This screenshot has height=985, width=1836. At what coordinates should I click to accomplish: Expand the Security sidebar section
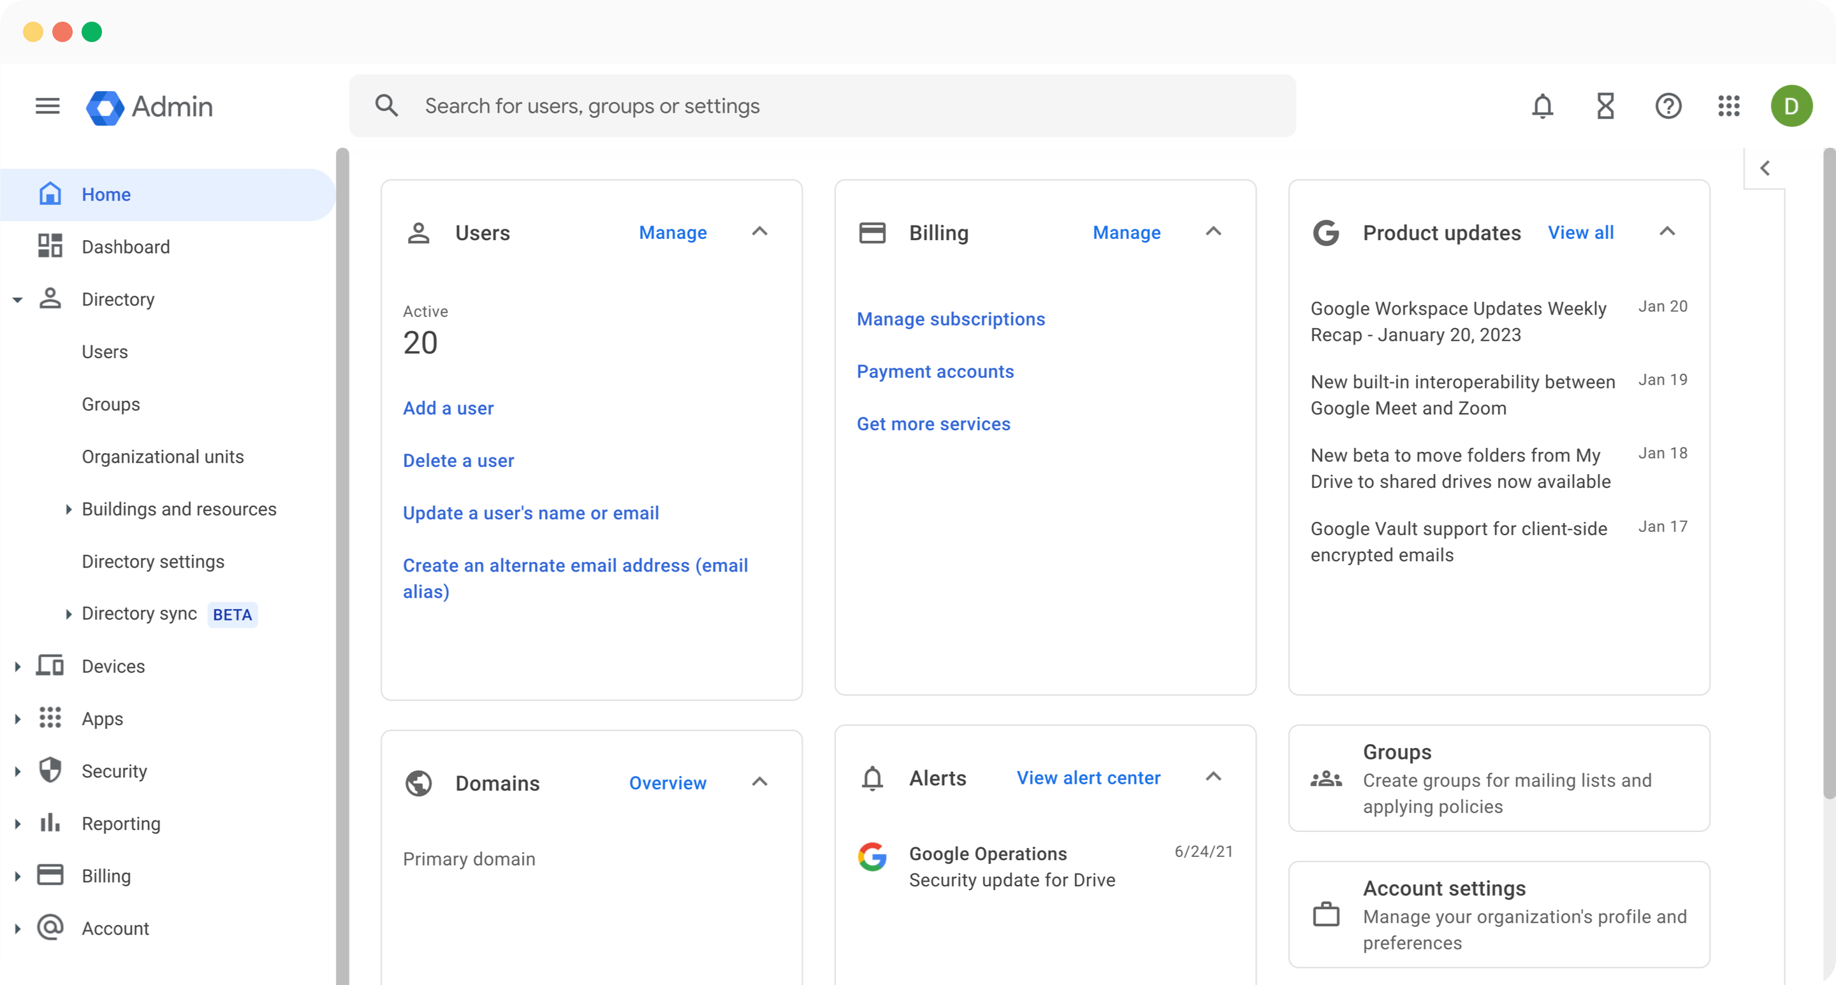pos(18,772)
